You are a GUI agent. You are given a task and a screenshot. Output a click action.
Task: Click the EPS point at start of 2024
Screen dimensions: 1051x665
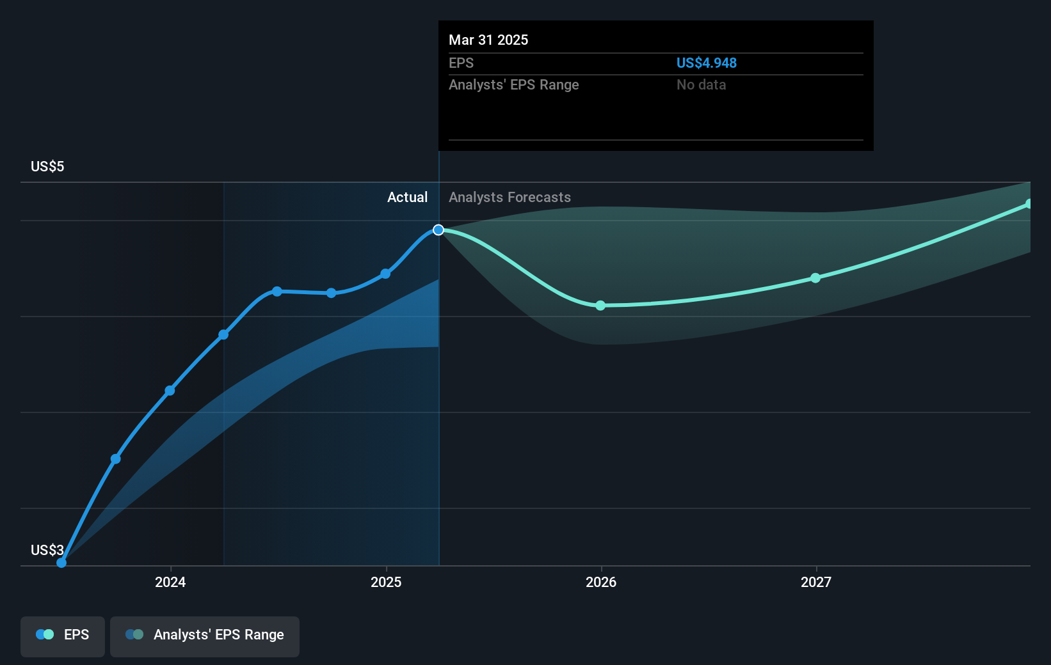click(170, 391)
